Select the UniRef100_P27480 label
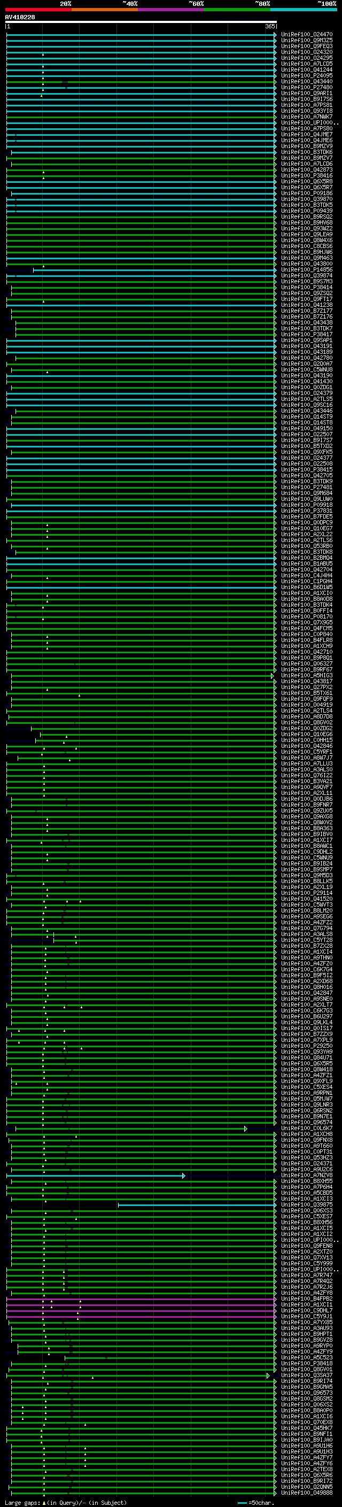This screenshot has width=342, height=1507. coord(307,87)
